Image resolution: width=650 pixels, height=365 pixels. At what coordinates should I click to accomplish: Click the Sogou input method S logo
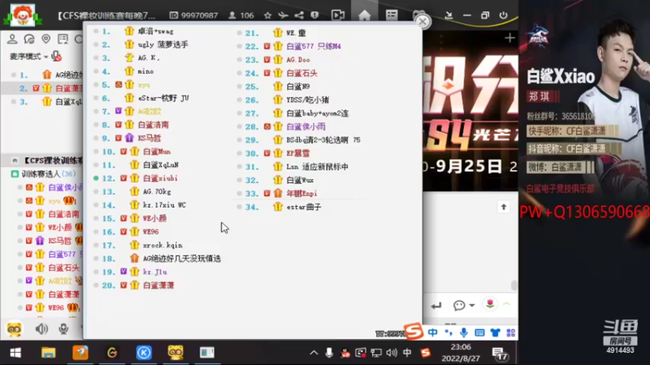click(414, 331)
